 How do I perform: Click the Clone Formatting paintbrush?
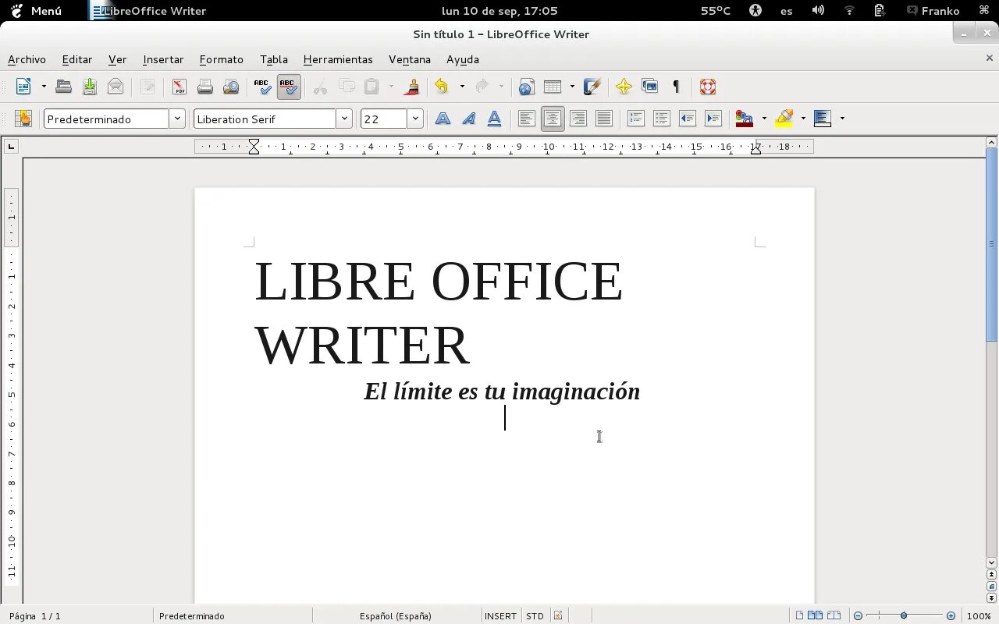[x=411, y=87]
